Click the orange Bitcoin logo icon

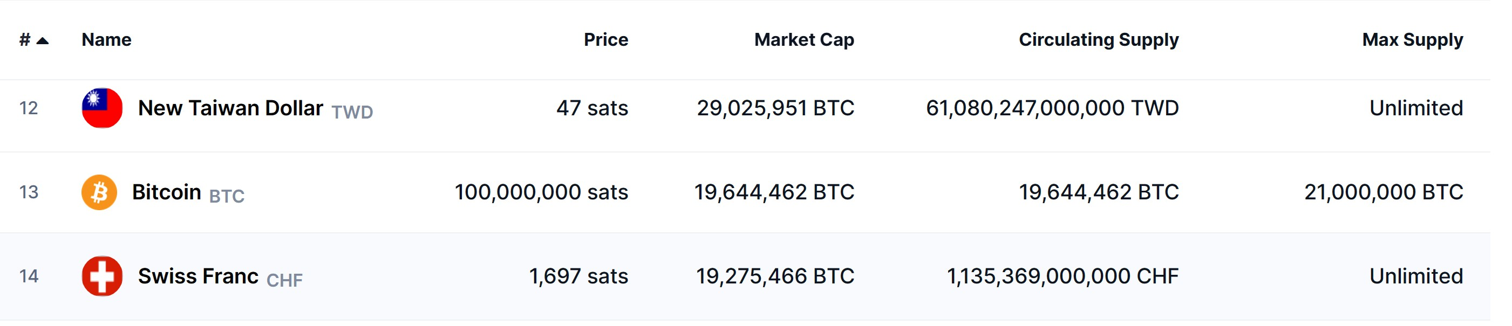[99, 192]
